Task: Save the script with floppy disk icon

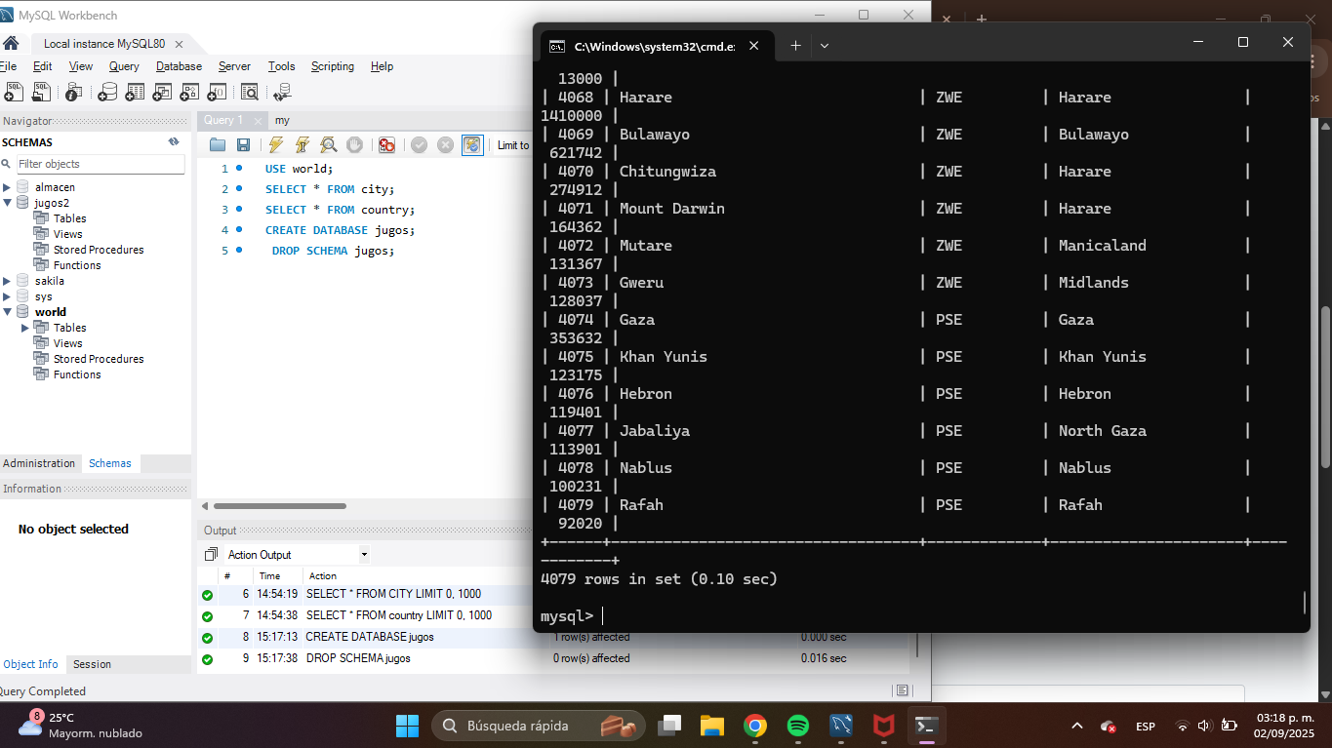Action: coord(243,145)
